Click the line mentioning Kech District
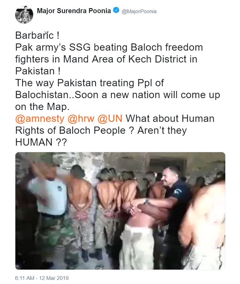The image size is (240, 284). pyautogui.click(x=106, y=59)
